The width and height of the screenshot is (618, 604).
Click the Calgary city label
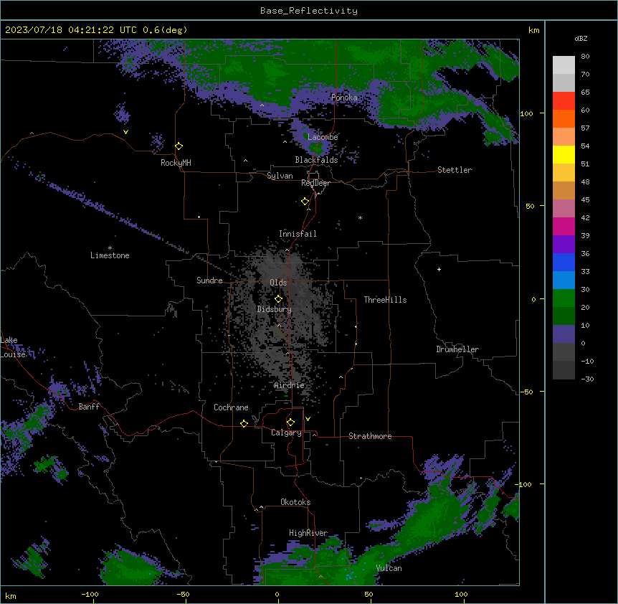[x=286, y=433]
